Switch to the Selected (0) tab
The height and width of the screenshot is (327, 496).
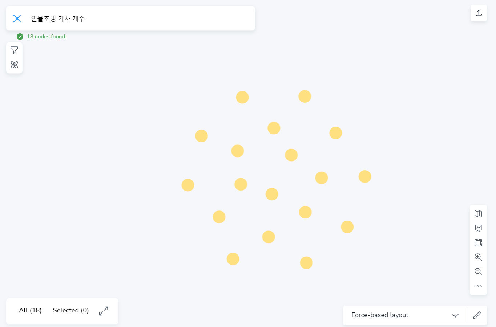[x=71, y=310]
